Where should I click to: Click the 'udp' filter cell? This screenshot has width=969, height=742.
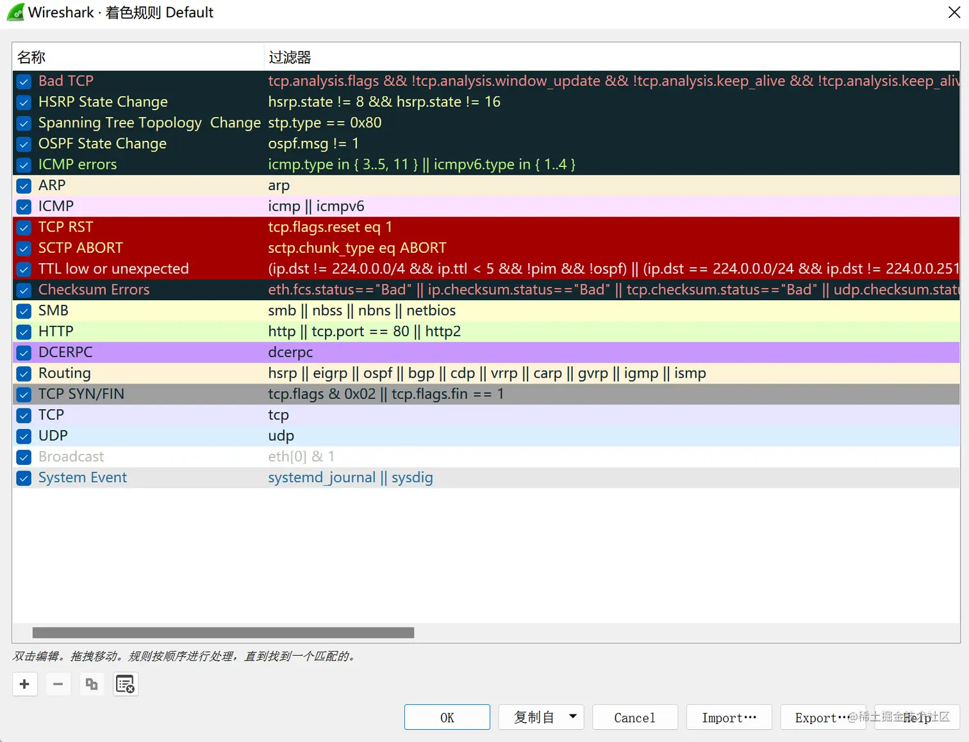[x=281, y=436]
